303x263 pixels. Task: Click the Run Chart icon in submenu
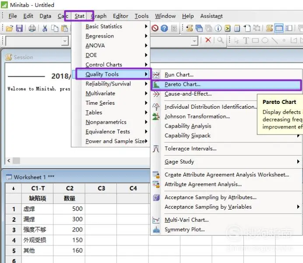coord(156,75)
